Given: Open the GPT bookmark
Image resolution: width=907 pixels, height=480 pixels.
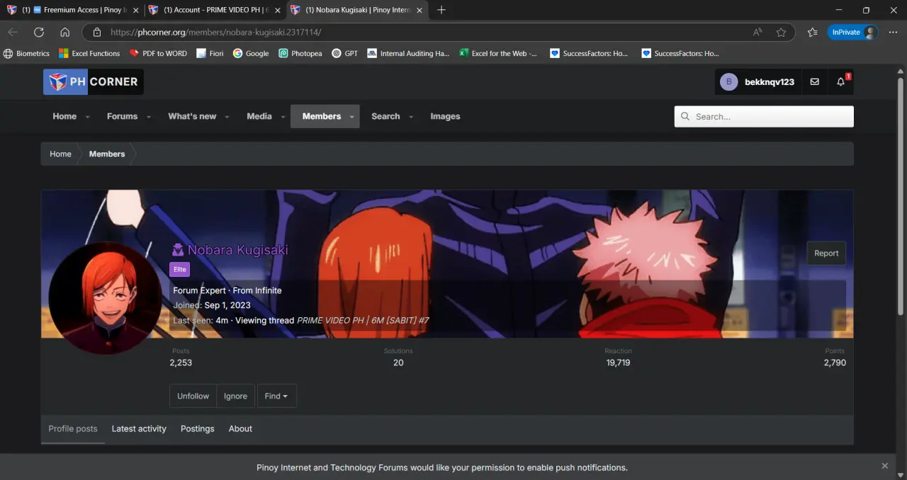Looking at the screenshot, I should pos(345,53).
